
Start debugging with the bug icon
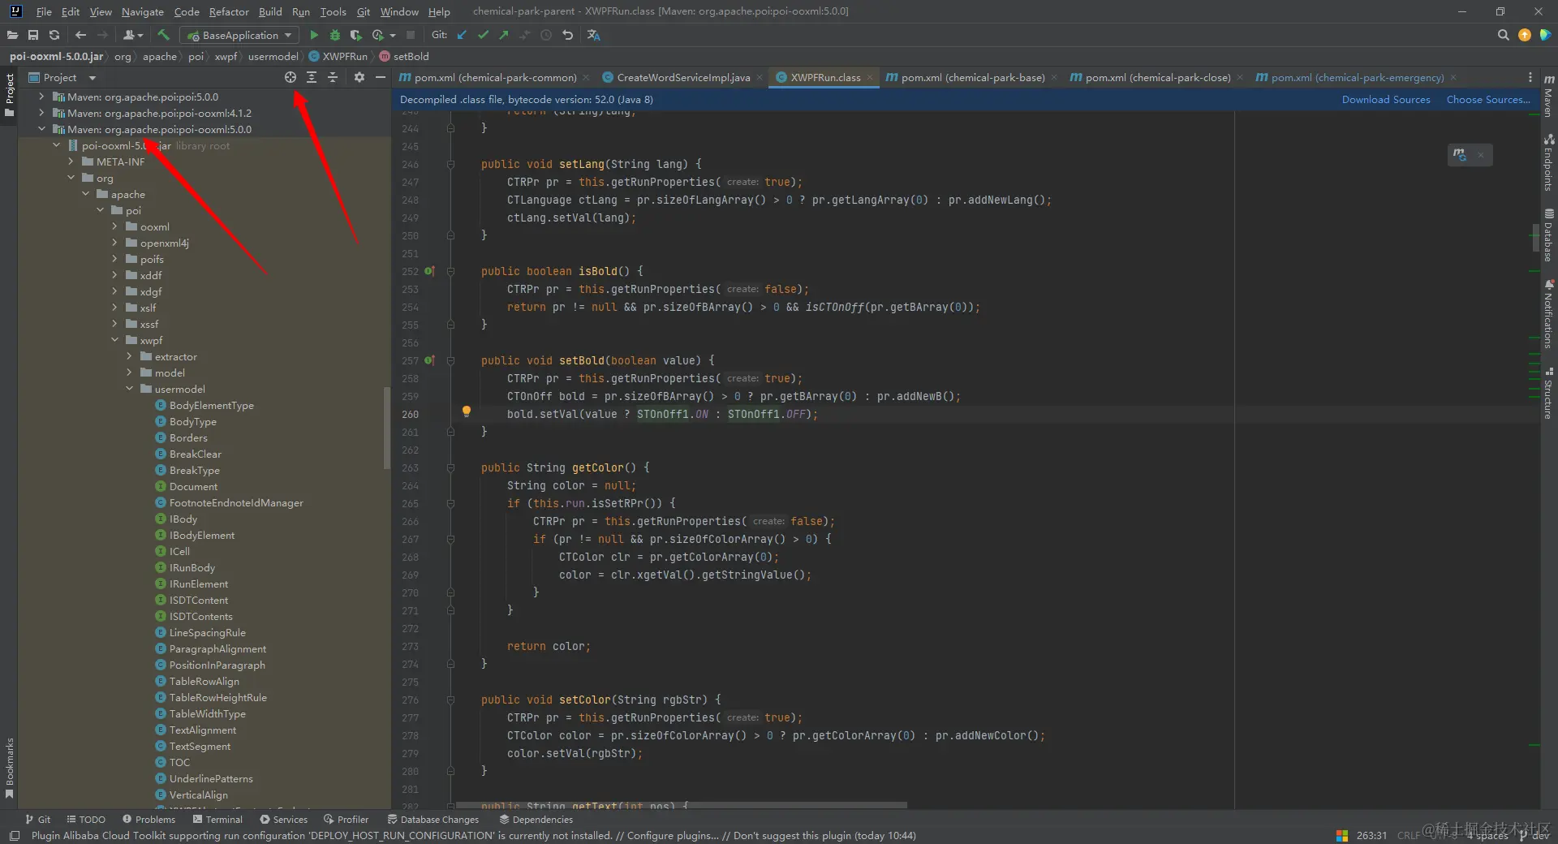(334, 35)
